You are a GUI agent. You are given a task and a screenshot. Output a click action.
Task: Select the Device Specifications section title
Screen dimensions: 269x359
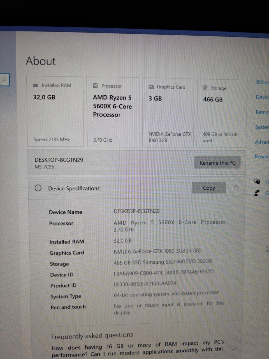point(74,188)
